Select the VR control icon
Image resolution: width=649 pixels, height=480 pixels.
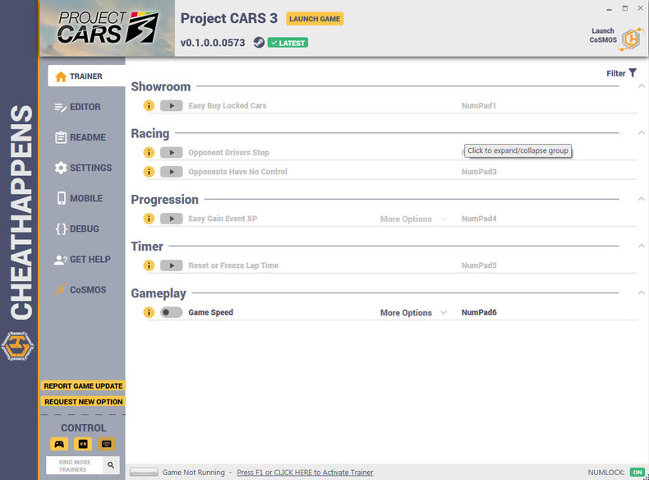pyautogui.click(x=83, y=444)
